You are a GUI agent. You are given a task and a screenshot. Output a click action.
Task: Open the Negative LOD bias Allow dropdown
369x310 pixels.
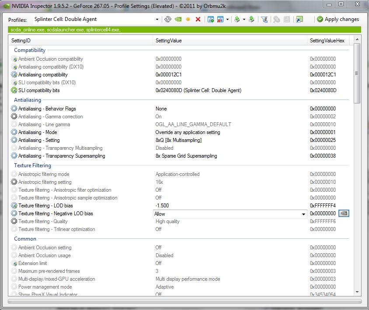(303, 214)
